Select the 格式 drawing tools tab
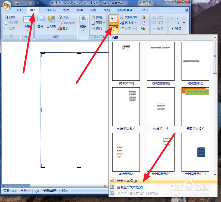 (x=145, y=10)
